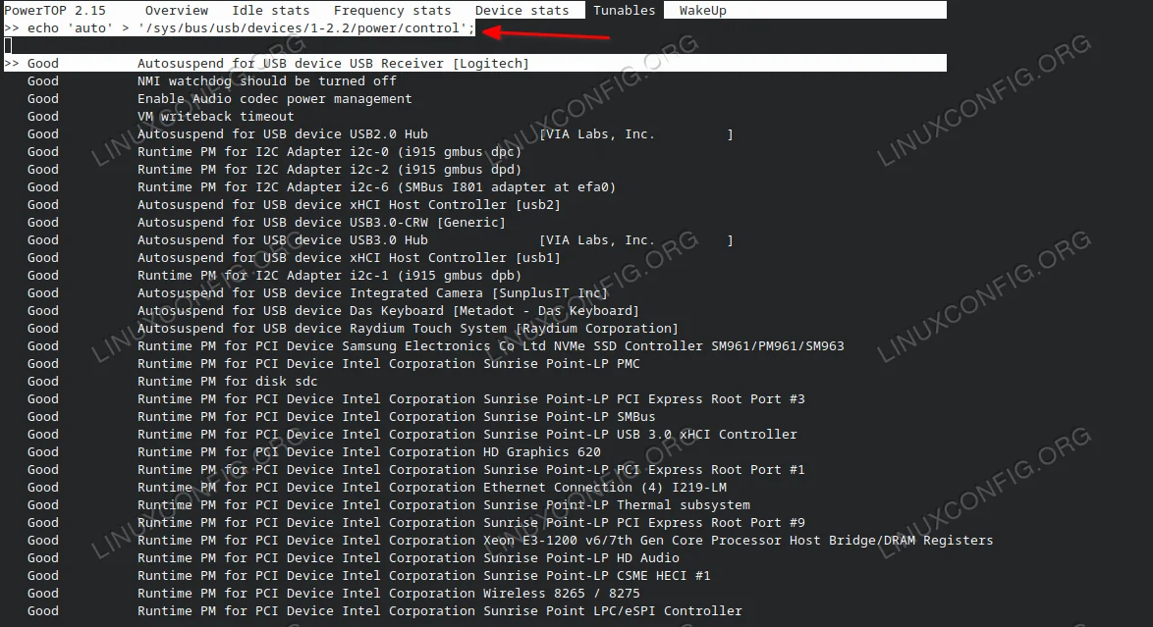Select Runtime PM for i2c-2 gmbus dpd row
This screenshot has width=1153, height=627.
pyautogui.click(x=274, y=169)
